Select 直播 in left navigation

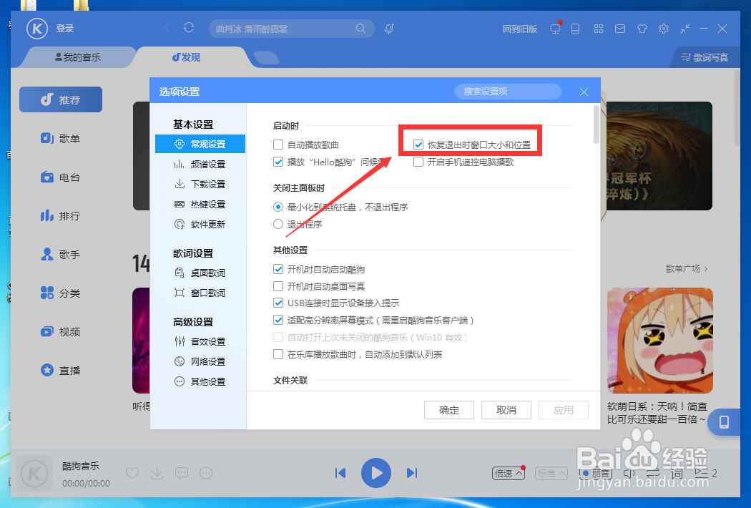(61, 371)
